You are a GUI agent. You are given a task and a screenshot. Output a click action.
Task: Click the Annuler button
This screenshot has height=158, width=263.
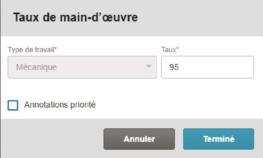point(139,139)
